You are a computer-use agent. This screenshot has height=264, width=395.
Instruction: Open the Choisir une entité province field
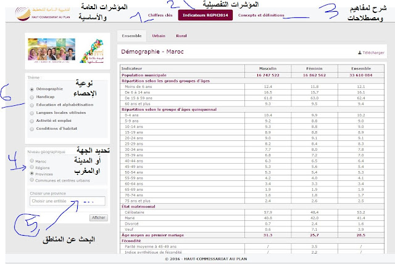point(67,201)
